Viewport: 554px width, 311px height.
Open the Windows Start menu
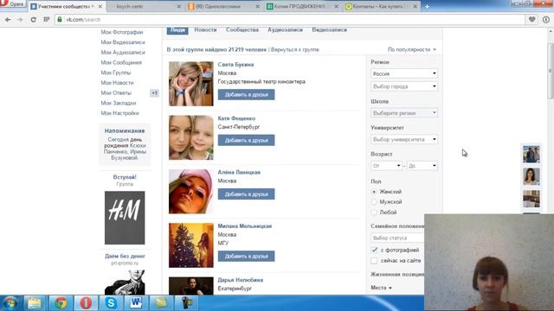coord(10,303)
